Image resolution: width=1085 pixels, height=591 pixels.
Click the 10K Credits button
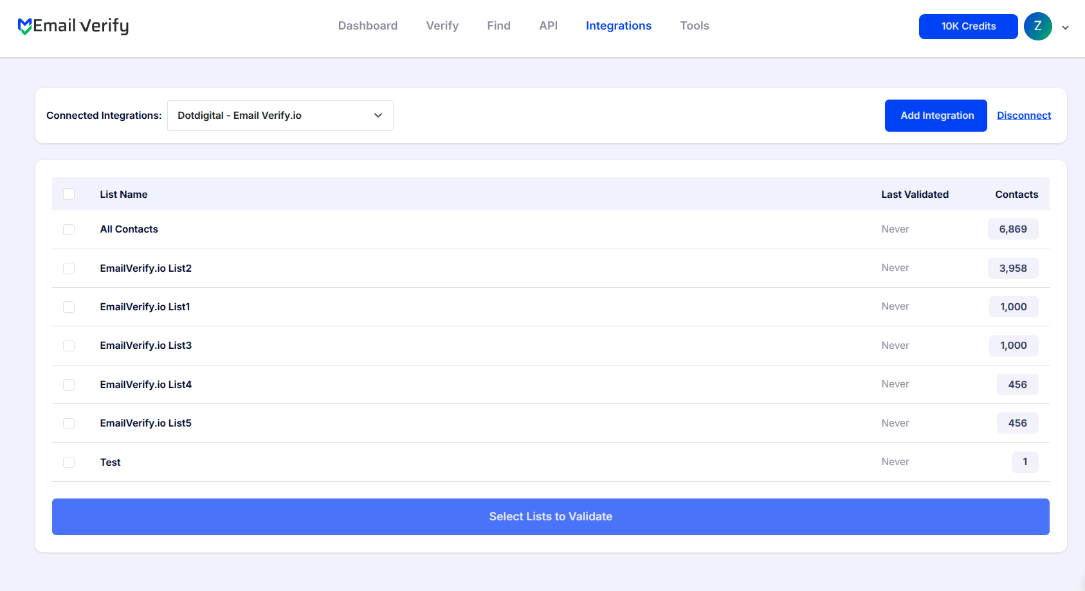[969, 26]
